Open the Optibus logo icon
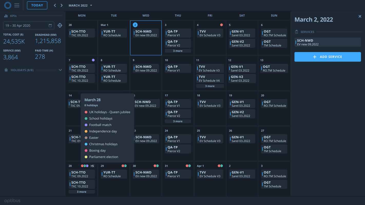Screen dimensions: 365x205 7,5
